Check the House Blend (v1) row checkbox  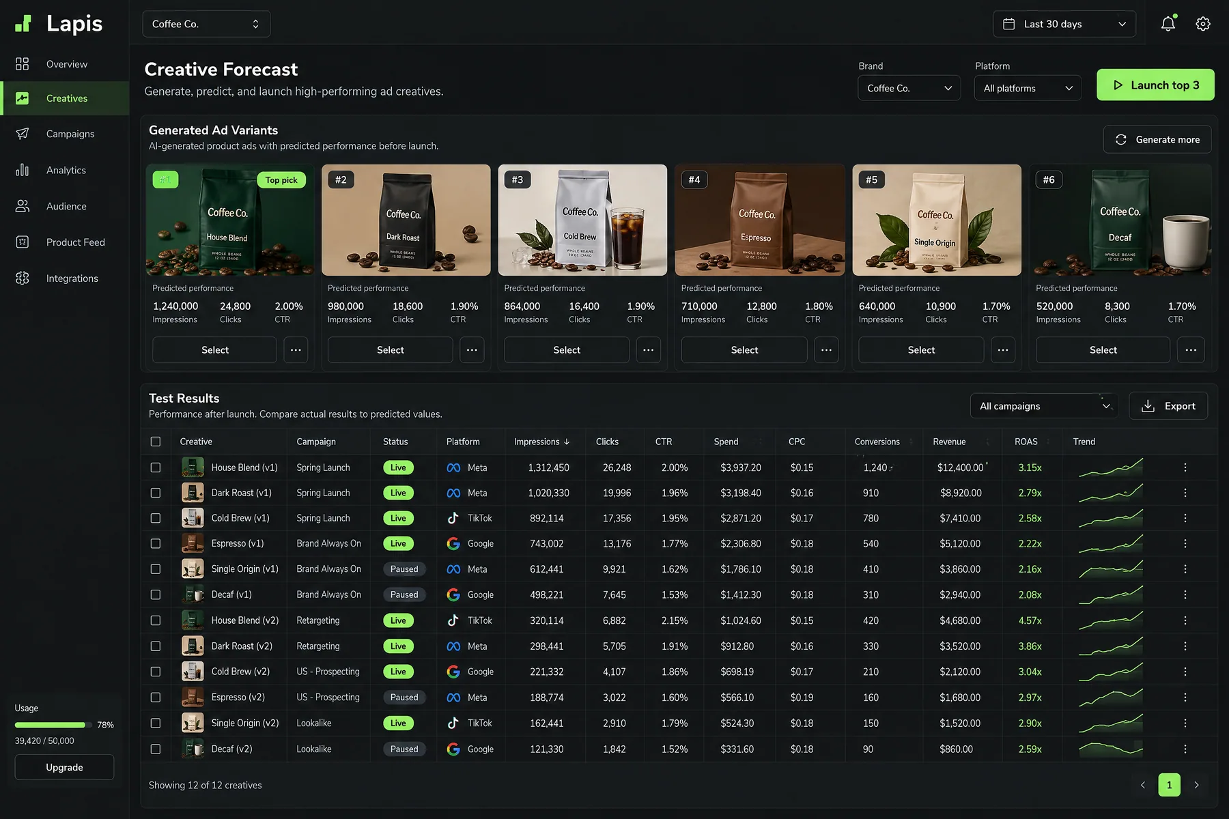click(156, 468)
